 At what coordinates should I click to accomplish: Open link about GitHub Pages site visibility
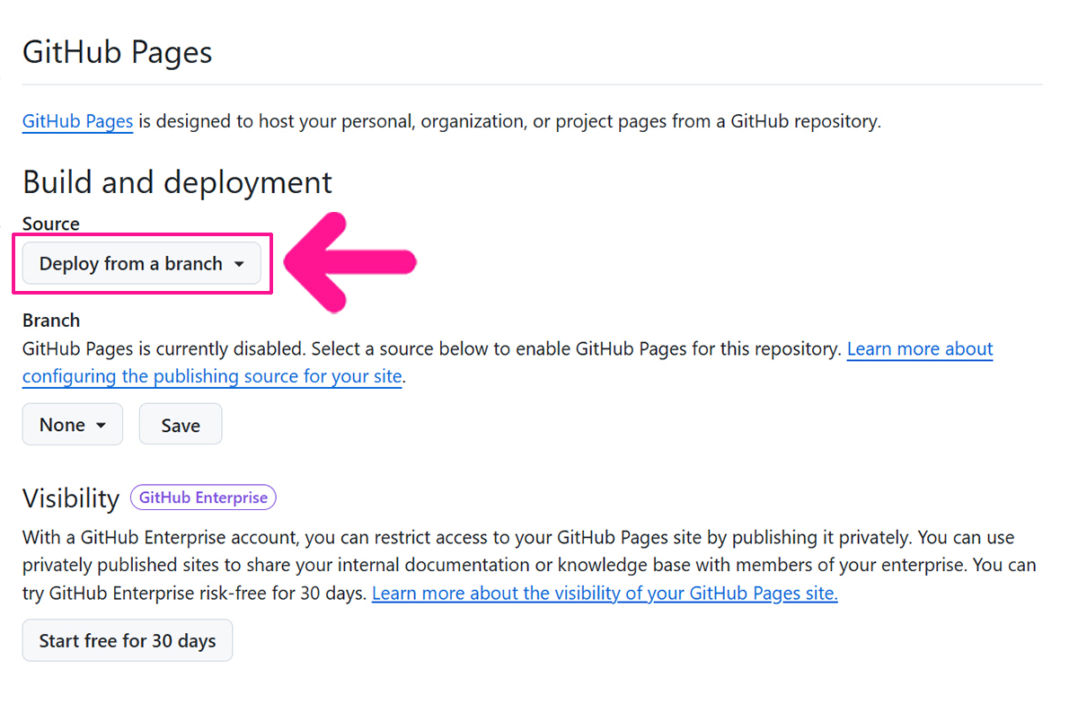pos(605,593)
